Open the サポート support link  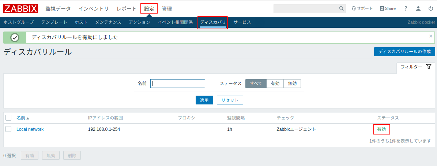point(362,9)
